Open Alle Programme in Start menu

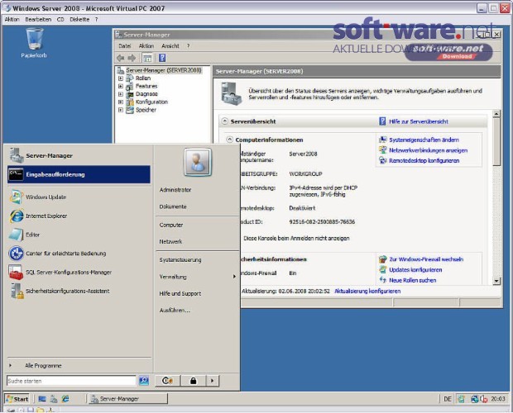tap(43, 365)
